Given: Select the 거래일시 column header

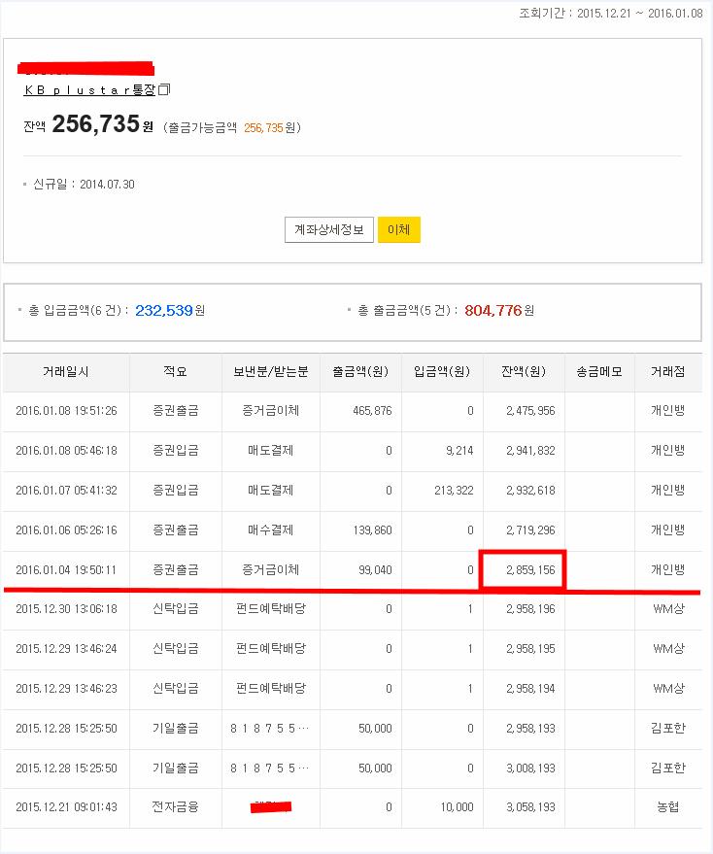Looking at the screenshot, I should click(66, 372).
